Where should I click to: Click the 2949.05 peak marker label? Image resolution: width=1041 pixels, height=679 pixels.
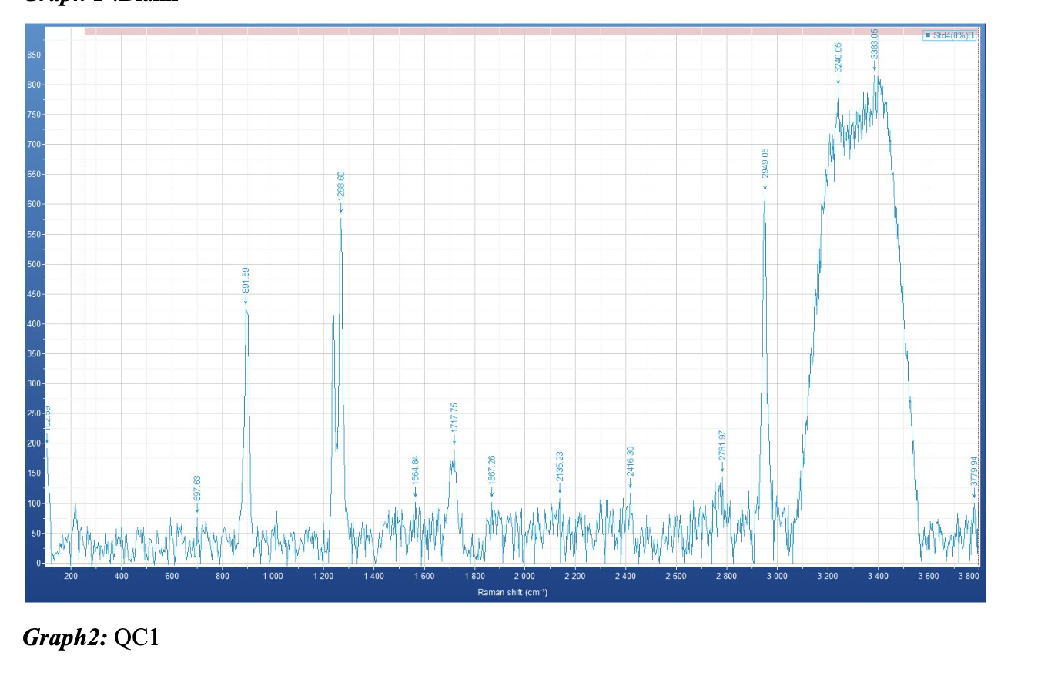(x=765, y=162)
